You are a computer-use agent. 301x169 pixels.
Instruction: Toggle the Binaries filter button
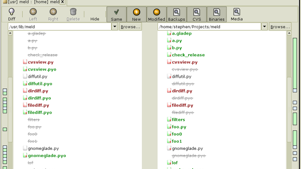(217, 15)
